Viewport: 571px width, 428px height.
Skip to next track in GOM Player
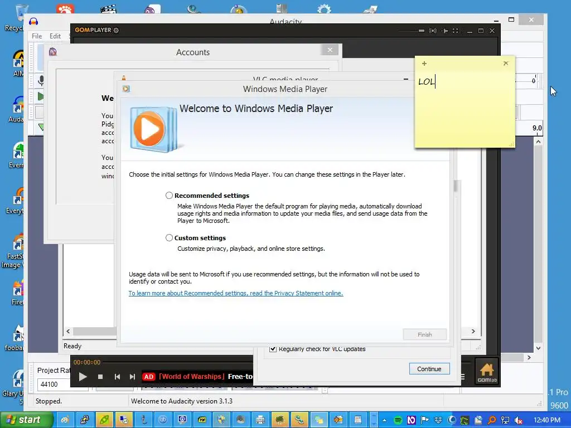pos(132,377)
